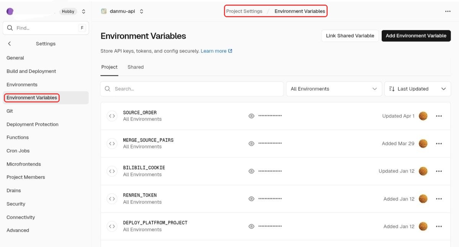Show the hidden BILIBILI_COOKIE value
The image size is (459, 247).
[252, 171]
